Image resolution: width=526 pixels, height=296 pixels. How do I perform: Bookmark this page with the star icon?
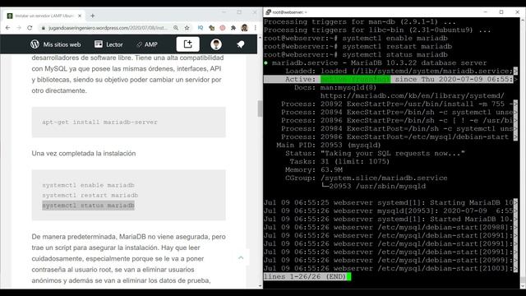pos(187,28)
